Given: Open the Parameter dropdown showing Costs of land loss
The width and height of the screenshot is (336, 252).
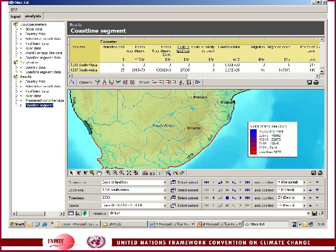Looking at the screenshot, I should point(165,182).
